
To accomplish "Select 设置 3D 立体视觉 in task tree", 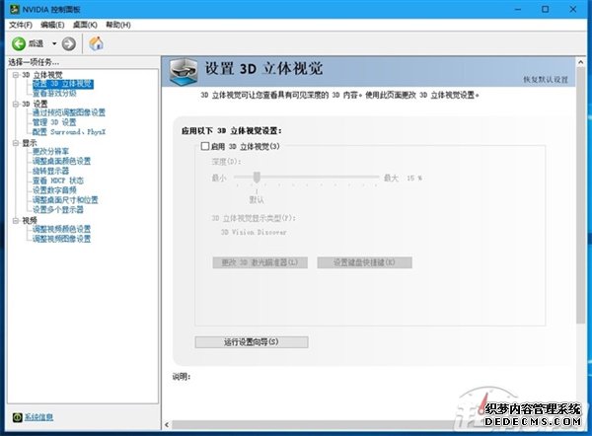I will tap(63, 84).
